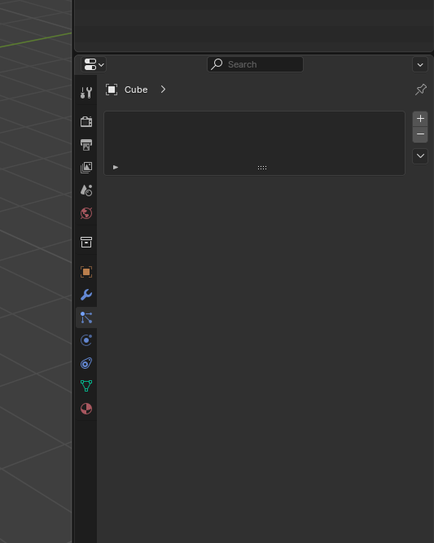Open the particle system specials menu
Screen dimensions: 434x543
pos(420,156)
